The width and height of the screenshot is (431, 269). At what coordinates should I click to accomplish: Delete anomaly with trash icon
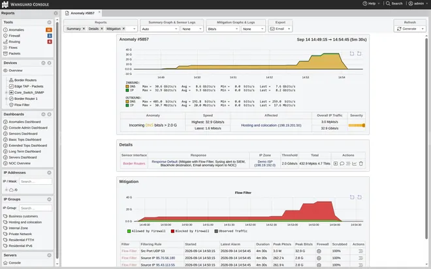click(361, 163)
